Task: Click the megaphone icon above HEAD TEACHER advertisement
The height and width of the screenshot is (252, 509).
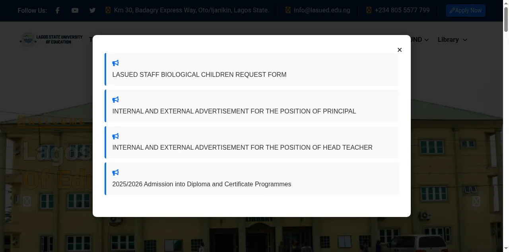Action: [x=116, y=136]
